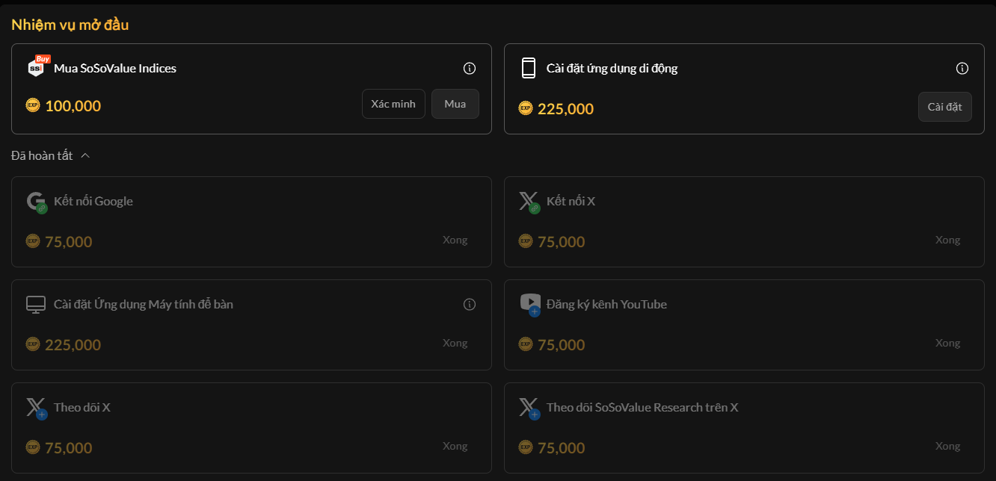The image size is (996, 481).
Task: Open info tooltip for Mua SoSoValue Indices
Action: (470, 69)
